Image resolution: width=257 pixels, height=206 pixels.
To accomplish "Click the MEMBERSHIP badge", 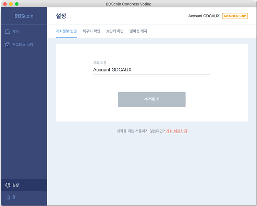I will (x=235, y=16).
